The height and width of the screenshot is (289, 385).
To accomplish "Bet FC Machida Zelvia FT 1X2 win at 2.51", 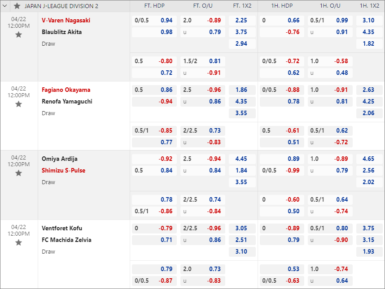I will click(x=242, y=240).
